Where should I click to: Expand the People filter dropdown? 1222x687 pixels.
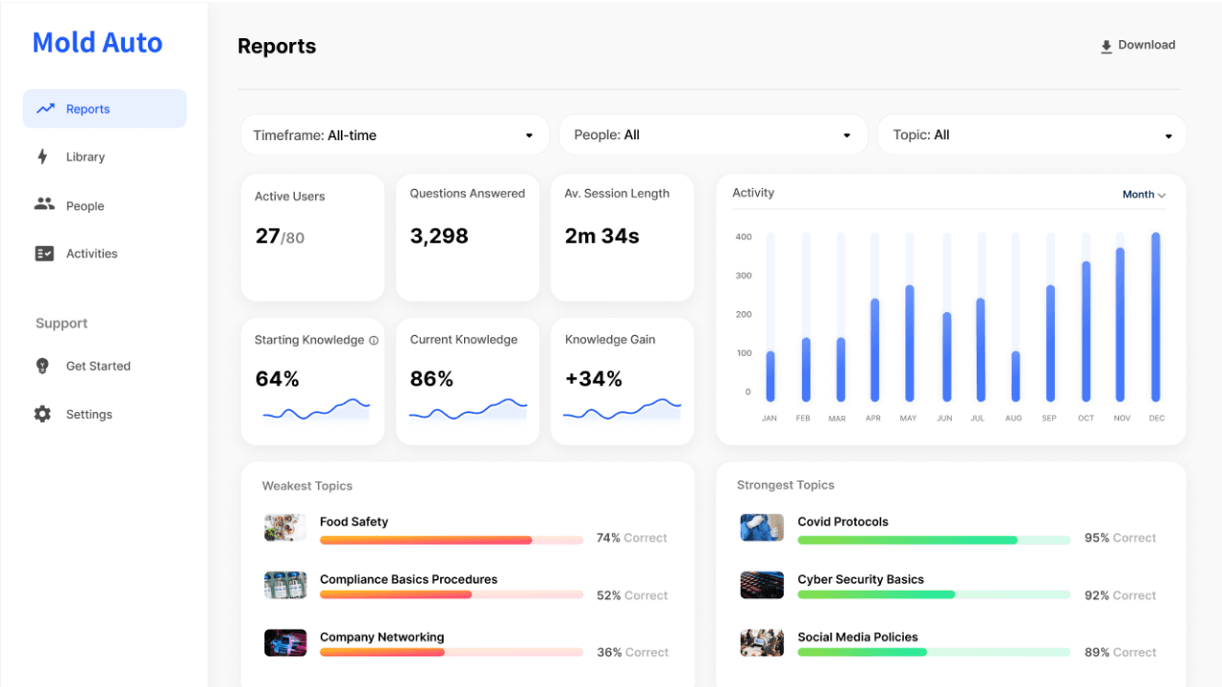click(x=713, y=135)
